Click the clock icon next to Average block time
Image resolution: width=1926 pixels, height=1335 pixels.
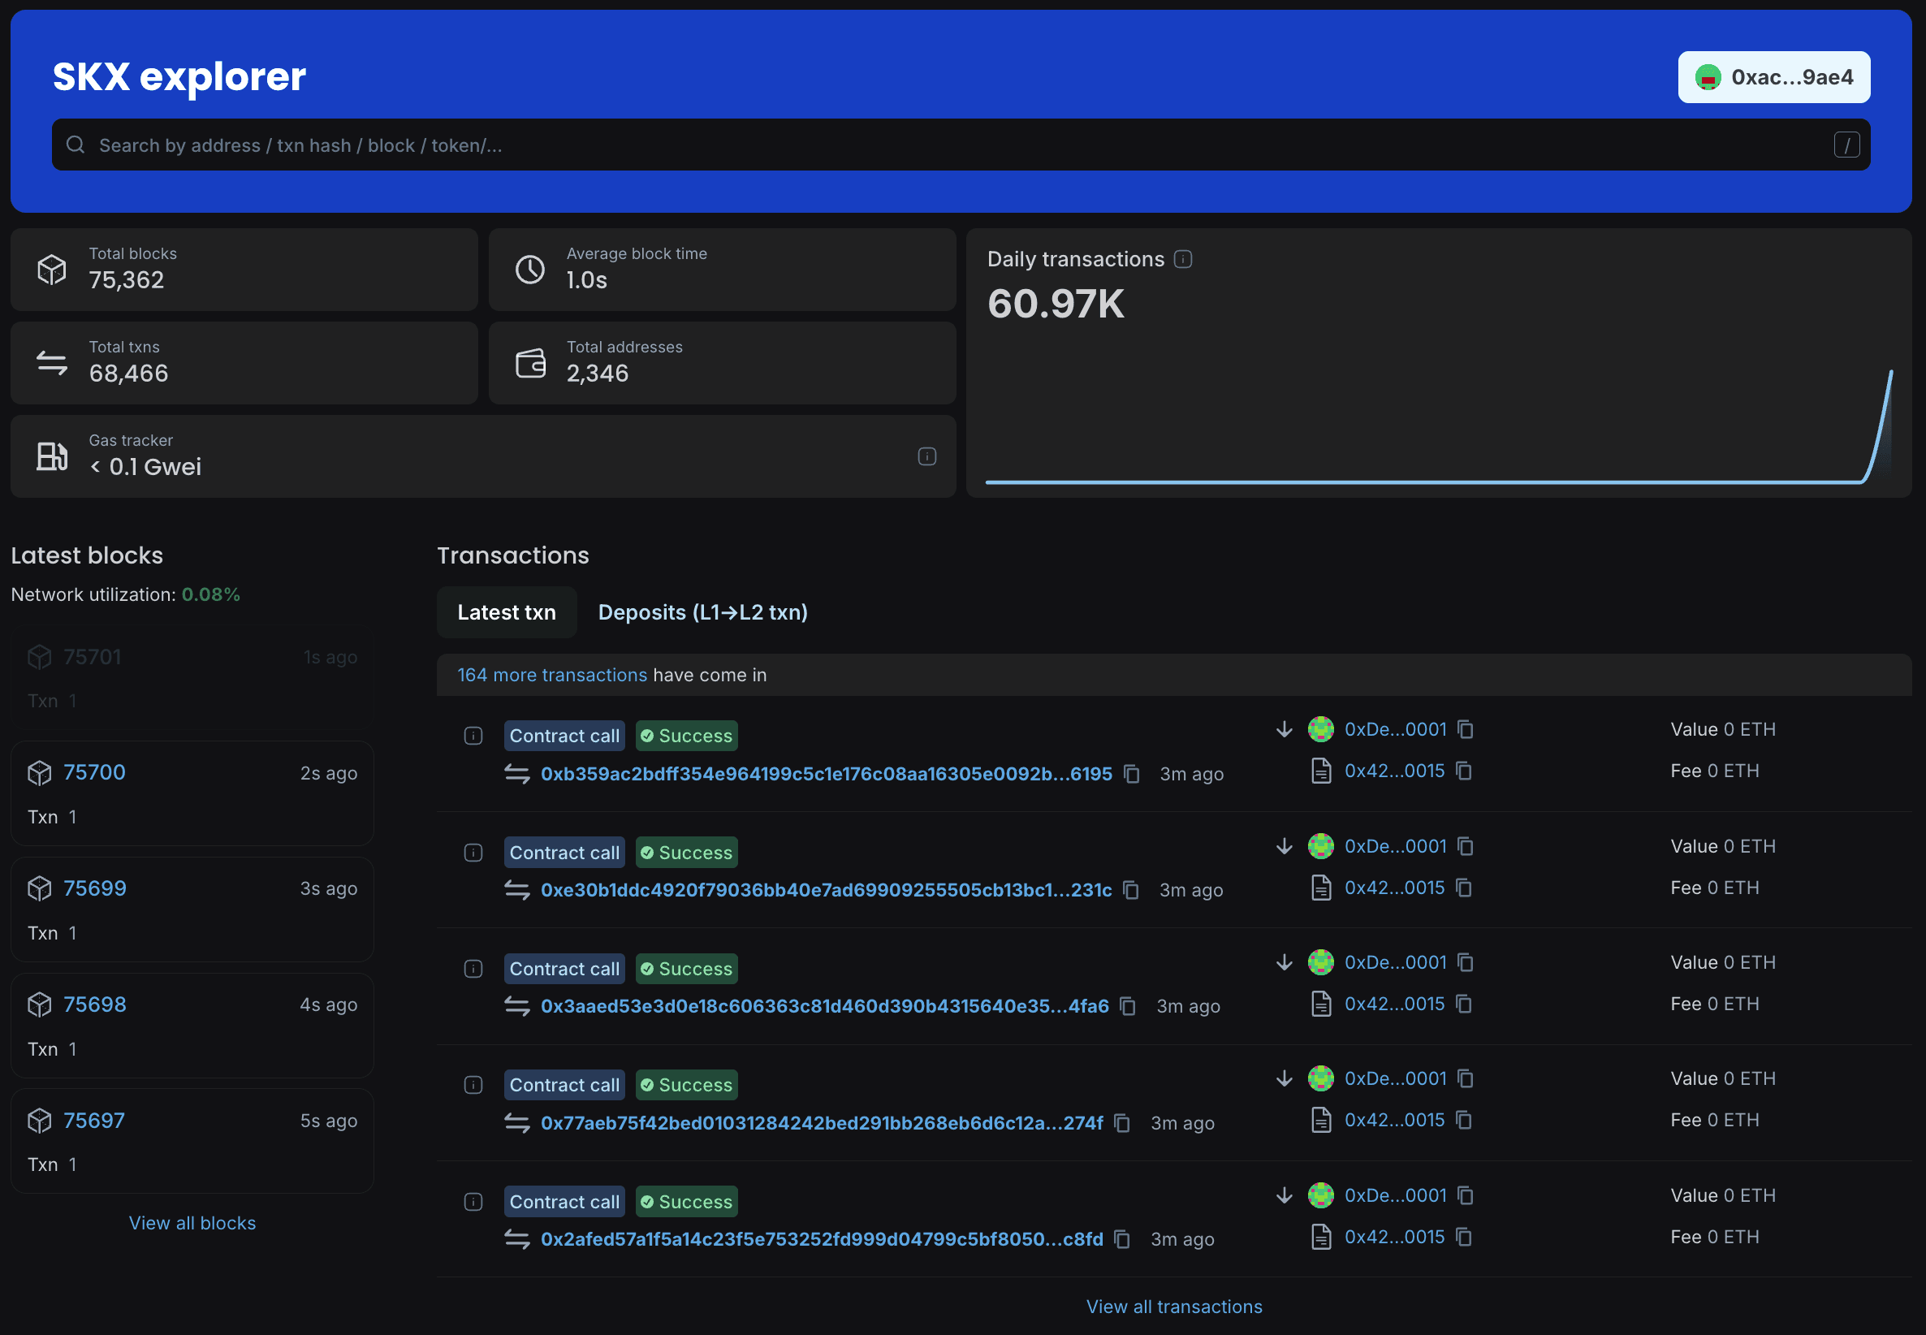coord(529,270)
